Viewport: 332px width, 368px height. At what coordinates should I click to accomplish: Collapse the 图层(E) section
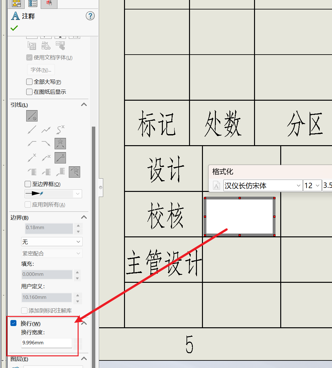pyautogui.click(x=84, y=359)
